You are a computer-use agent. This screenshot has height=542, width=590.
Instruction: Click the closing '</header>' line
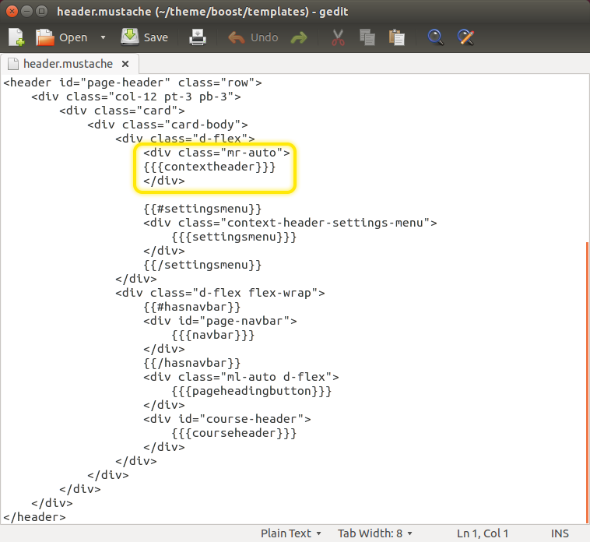coord(34,517)
